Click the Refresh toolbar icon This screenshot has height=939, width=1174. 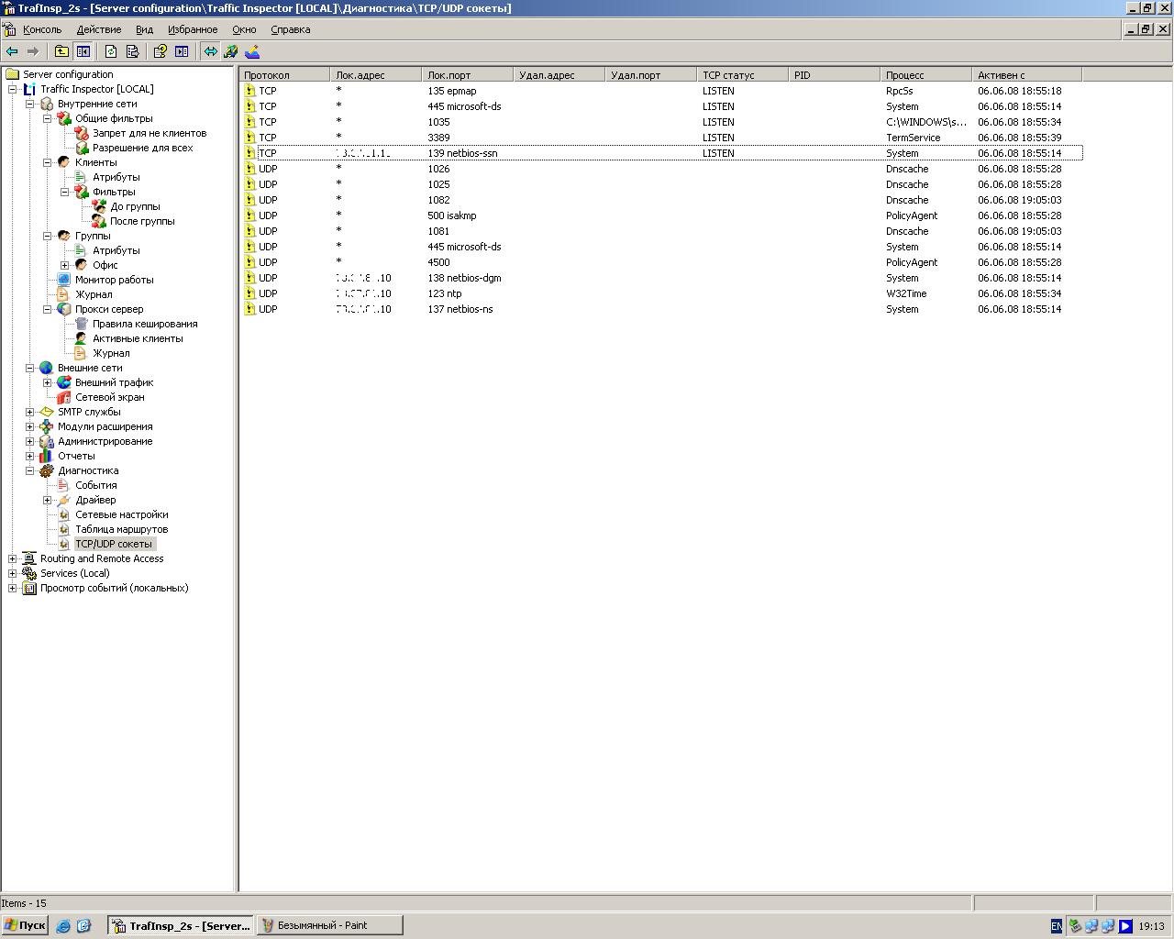pyautogui.click(x=111, y=51)
